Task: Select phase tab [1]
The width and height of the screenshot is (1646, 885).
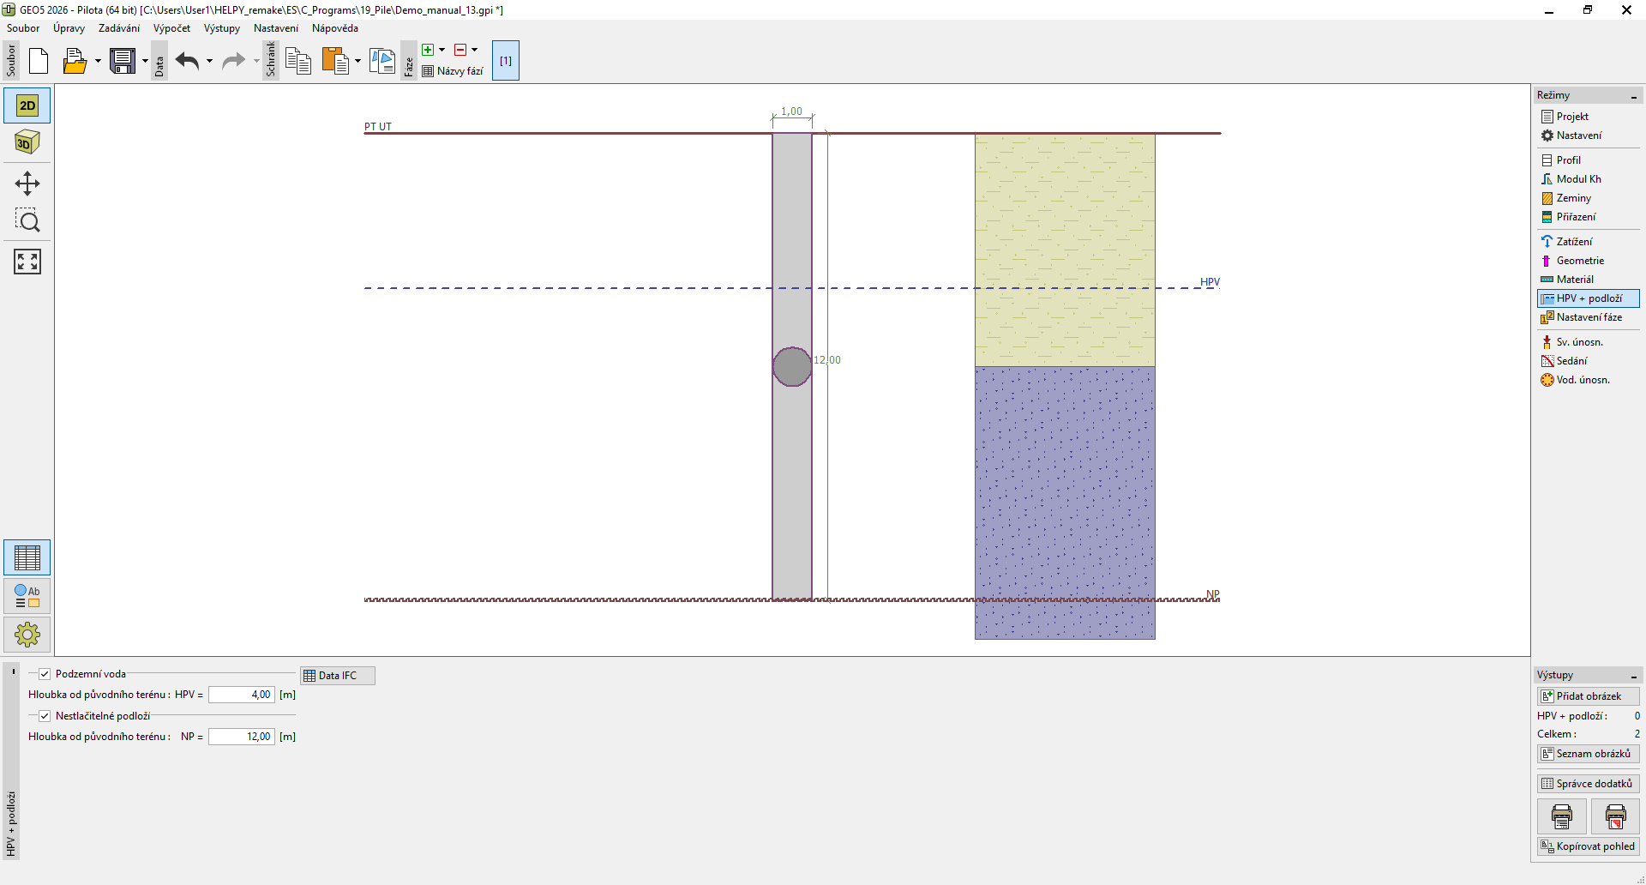Action: click(x=506, y=61)
